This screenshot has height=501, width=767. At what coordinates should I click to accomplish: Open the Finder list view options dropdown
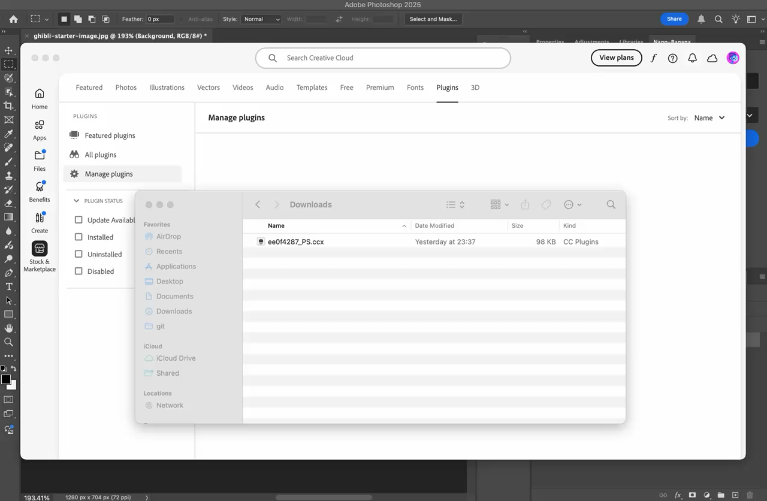pyautogui.click(x=455, y=204)
